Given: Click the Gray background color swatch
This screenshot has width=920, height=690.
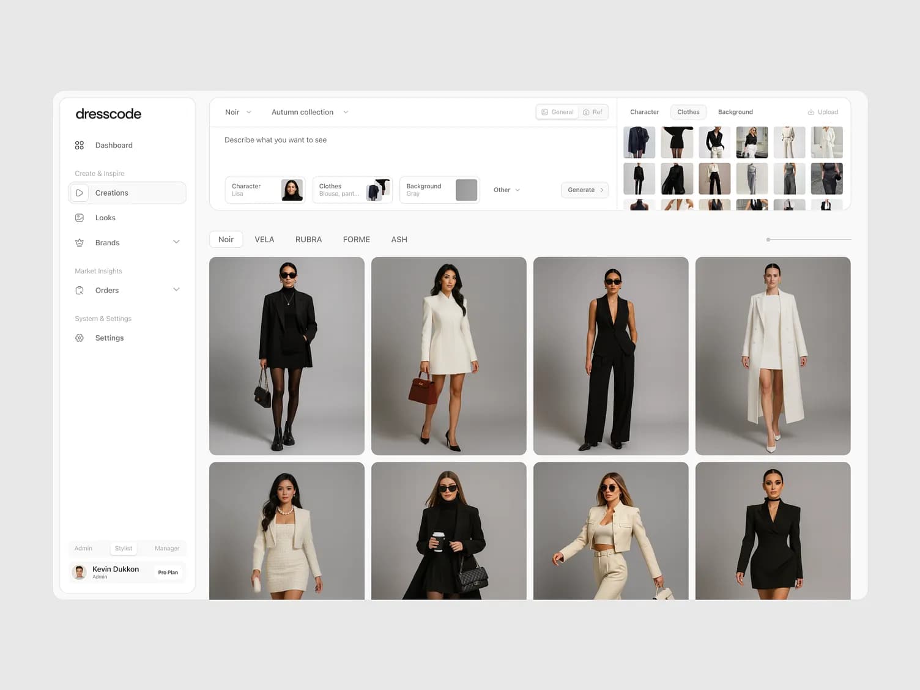Looking at the screenshot, I should coord(467,190).
